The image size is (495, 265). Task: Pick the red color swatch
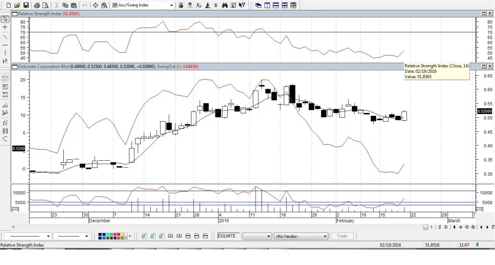click(119, 235)
